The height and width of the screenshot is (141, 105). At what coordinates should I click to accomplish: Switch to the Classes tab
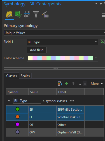coord(11,76)
